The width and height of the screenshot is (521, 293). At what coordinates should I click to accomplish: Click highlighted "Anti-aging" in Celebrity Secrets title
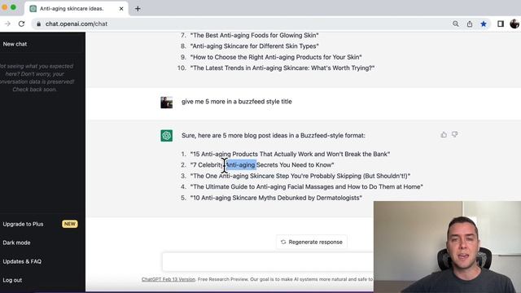tap(241, 164)
